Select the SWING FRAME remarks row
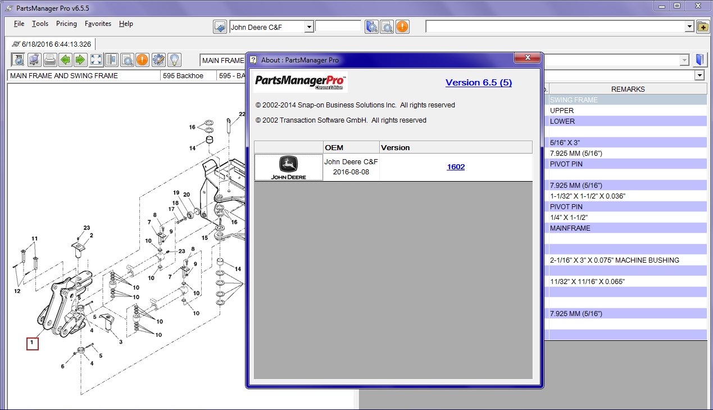 tap(628, 100)
